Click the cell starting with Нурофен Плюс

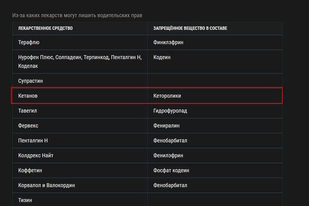[x=79, y=62]
